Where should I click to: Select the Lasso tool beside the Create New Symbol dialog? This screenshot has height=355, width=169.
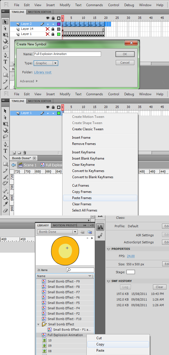coord(5,48)
